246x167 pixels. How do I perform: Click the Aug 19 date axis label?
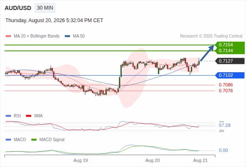tap(80, 161)
